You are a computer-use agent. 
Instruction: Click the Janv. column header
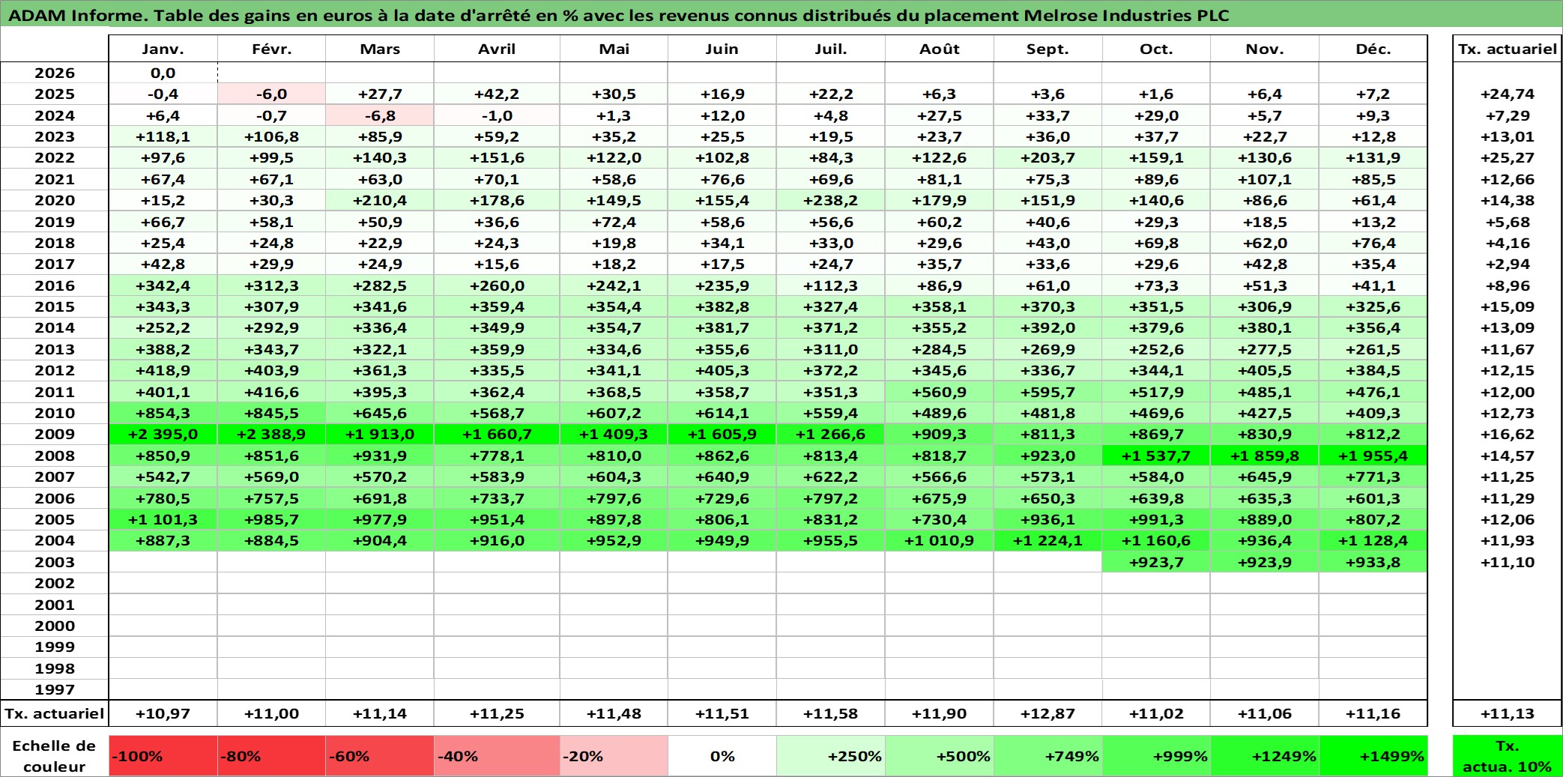coord(163,49)
